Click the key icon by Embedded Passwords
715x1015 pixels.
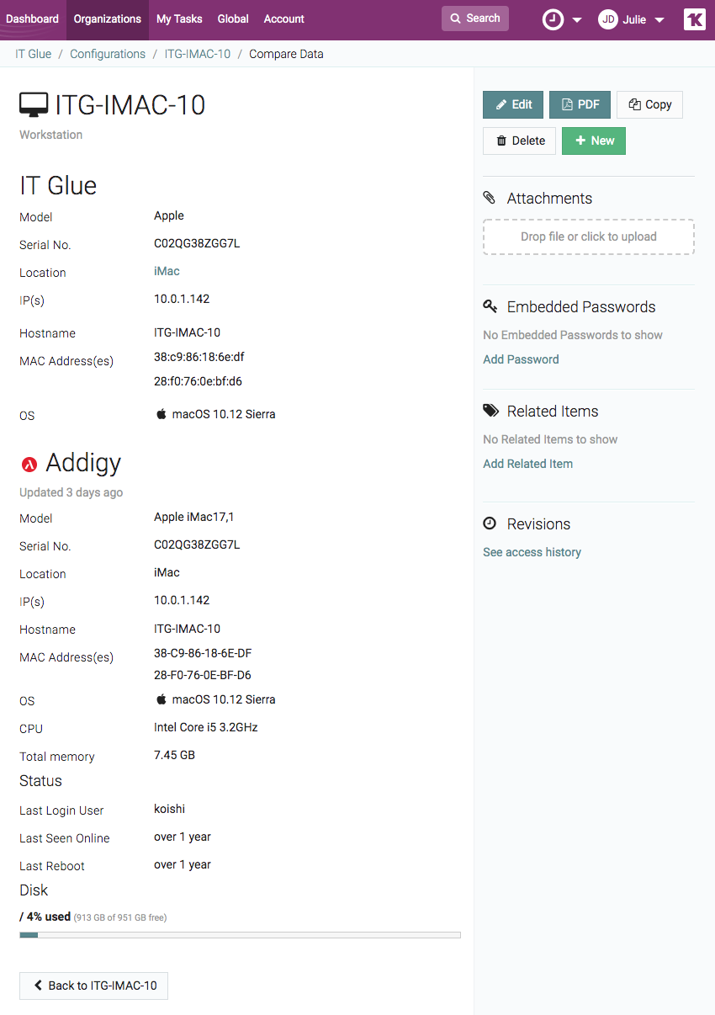pos(490,306)
